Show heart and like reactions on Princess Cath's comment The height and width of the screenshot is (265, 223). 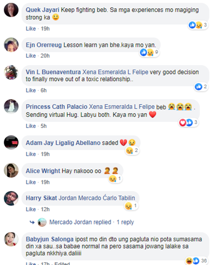[x=189, y=122]
